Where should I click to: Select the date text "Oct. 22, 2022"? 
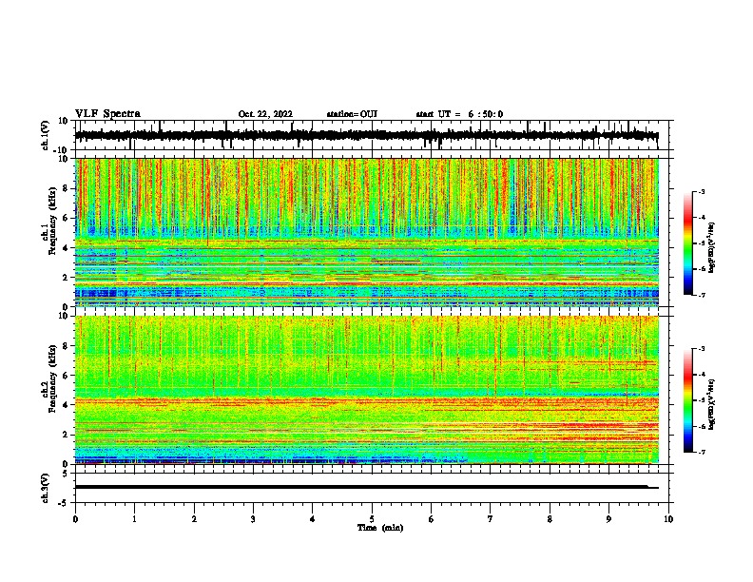(265, 114)
